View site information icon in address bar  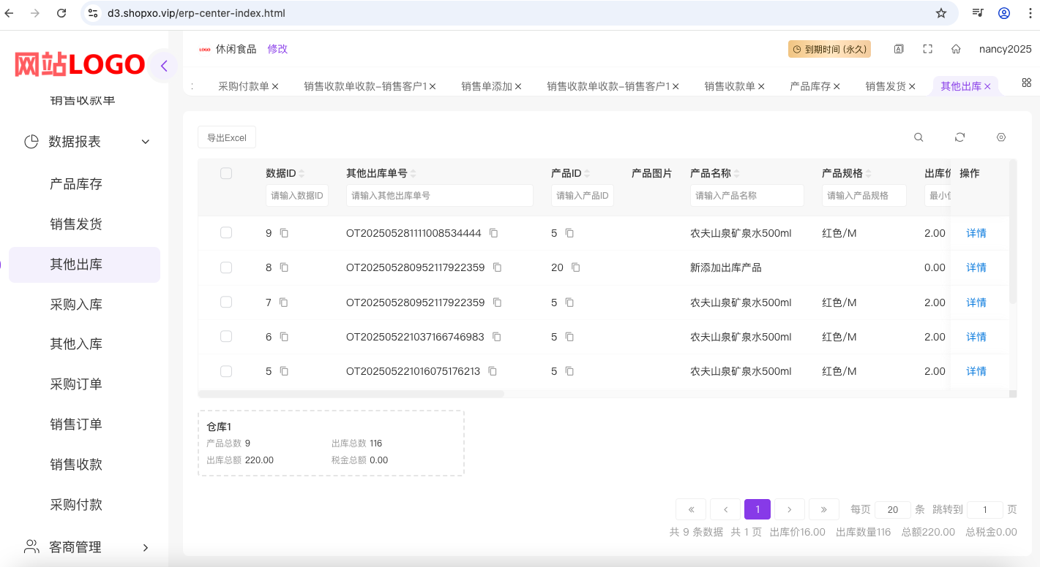(x=92, y=13)
